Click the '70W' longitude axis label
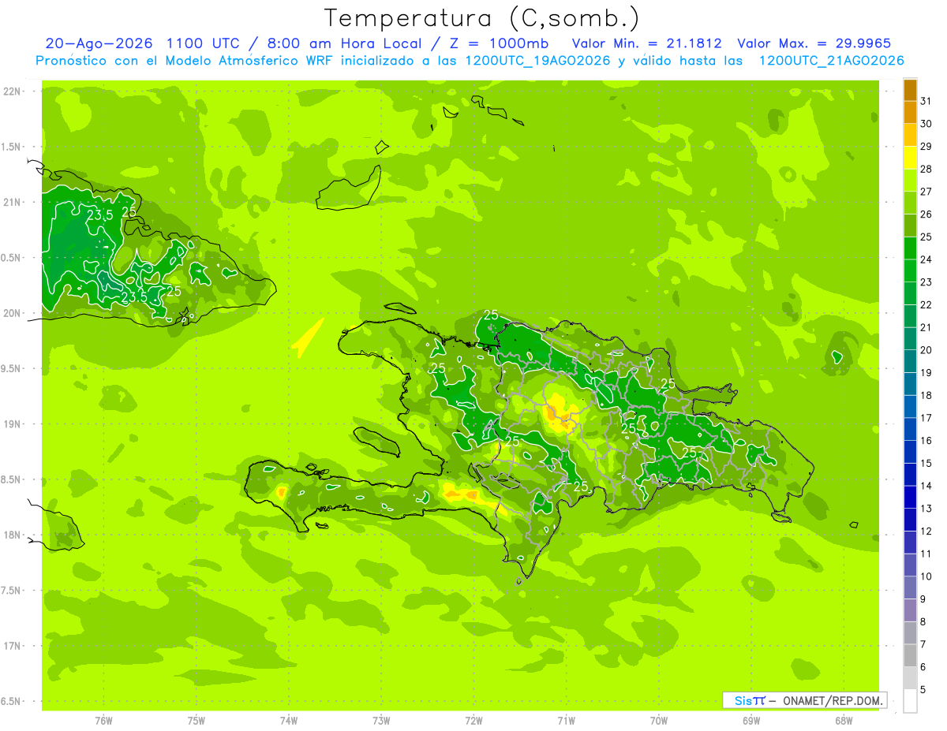Image resolution: width=947 pixels, height=731 pixels. 659,720
